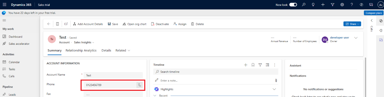Click the back arrow in command bar
384x97 pixels.
(x=49, y=24)
